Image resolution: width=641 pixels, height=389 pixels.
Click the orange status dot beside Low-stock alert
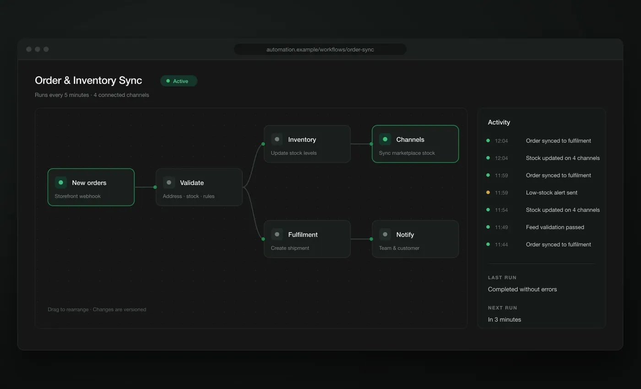[x=488, y=193]
